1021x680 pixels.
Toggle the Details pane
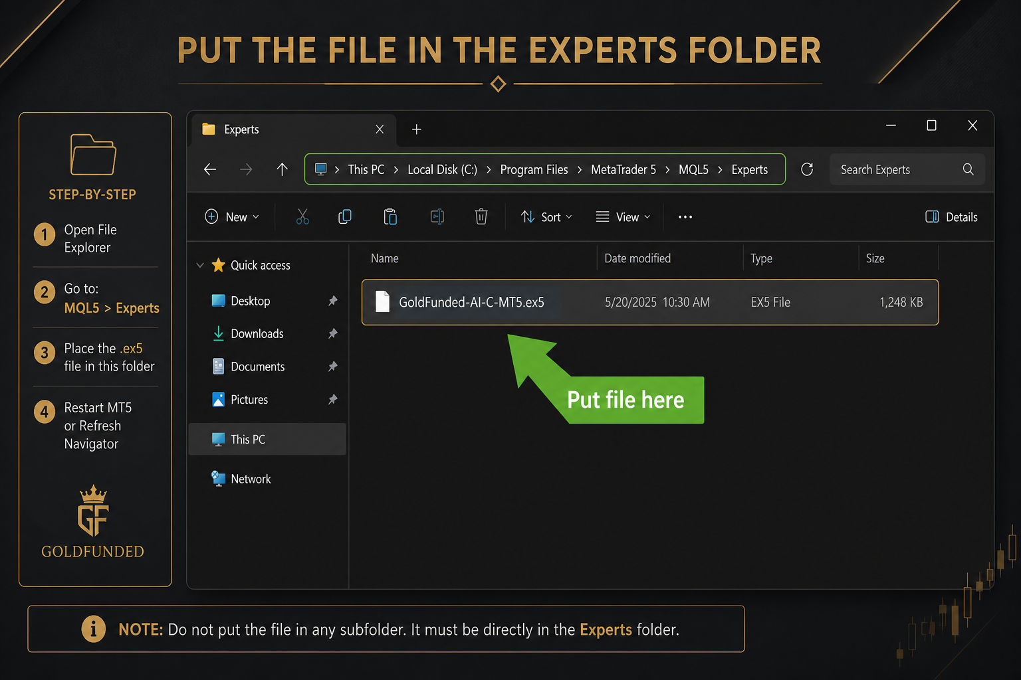(951, 217)
